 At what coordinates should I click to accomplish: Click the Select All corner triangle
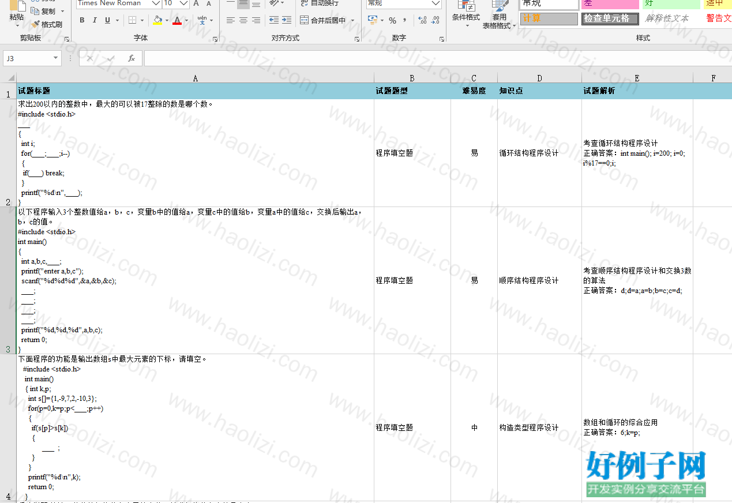[10, 78]
